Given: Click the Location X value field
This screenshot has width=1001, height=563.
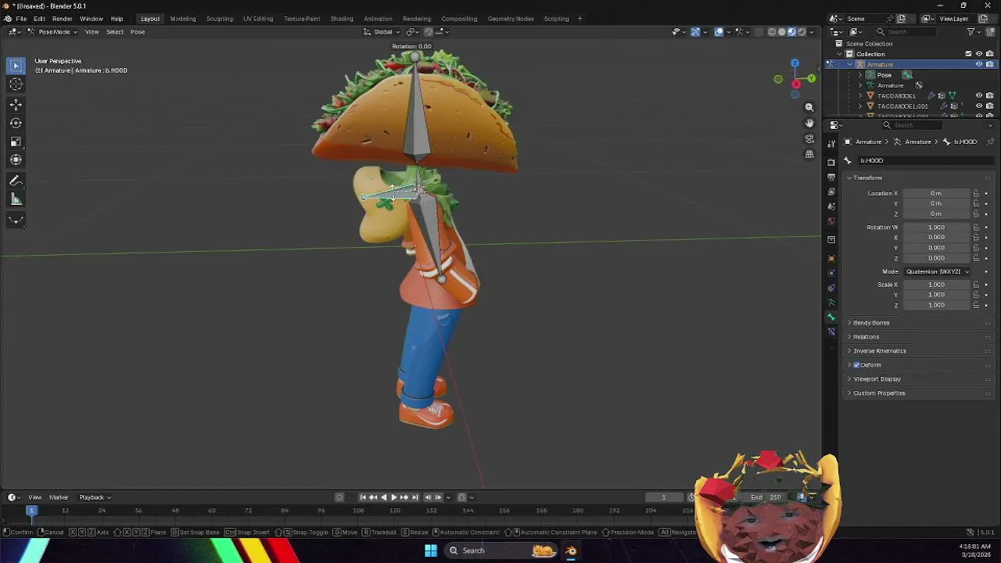Looking at the screenshot, I should (936, 193).
